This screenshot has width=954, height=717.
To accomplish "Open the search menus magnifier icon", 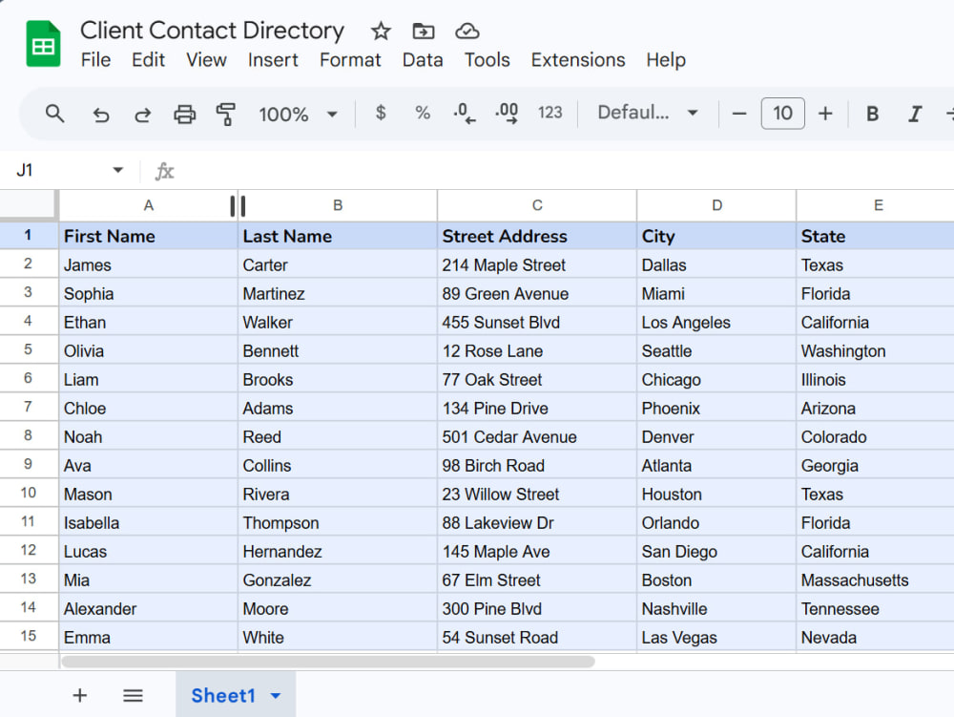I will click(x=54, y=114).
